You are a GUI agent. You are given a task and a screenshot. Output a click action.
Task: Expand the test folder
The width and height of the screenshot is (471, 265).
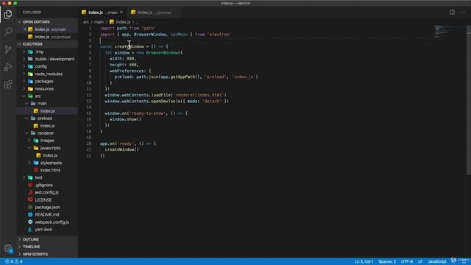(x=24, y=177)
